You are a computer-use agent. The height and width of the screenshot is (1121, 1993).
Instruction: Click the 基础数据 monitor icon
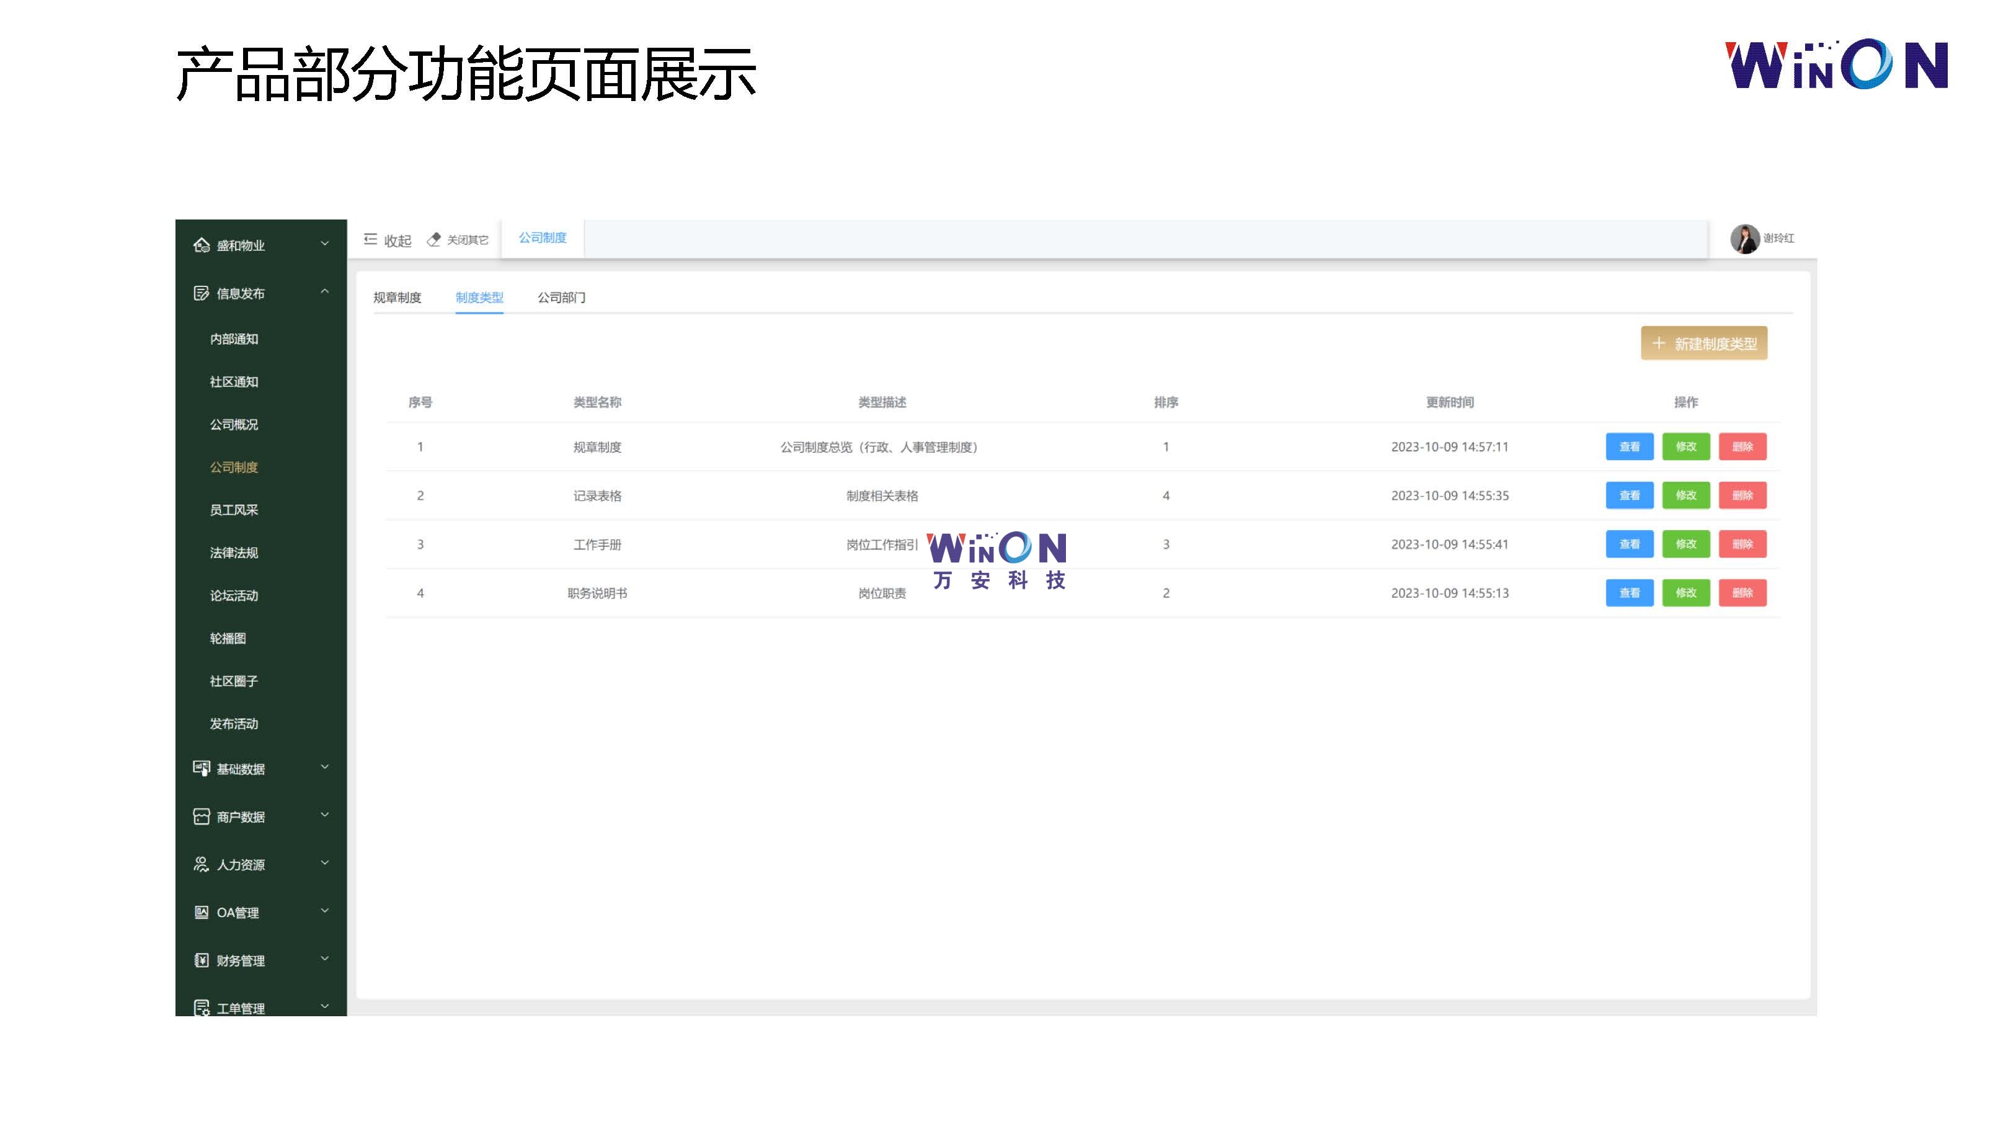point(201,768)
